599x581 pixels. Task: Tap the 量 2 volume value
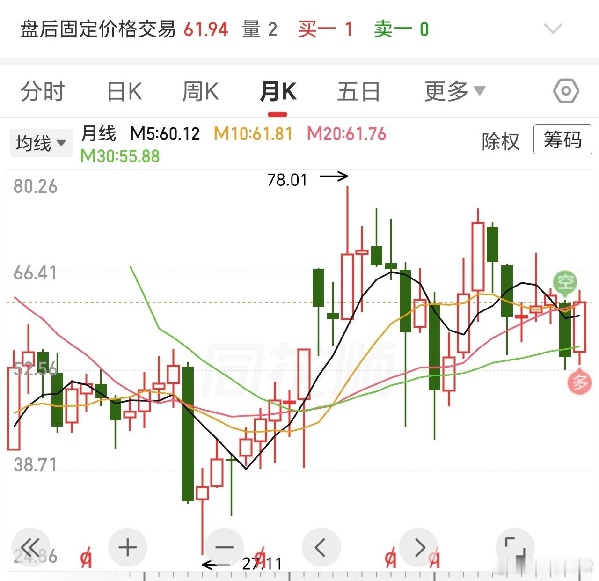[x=260, y=29]
